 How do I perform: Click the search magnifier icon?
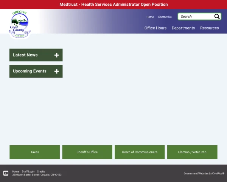pos(217,17)
